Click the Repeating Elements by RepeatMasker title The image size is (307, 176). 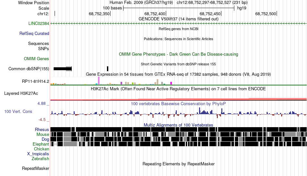coord(178,164)
